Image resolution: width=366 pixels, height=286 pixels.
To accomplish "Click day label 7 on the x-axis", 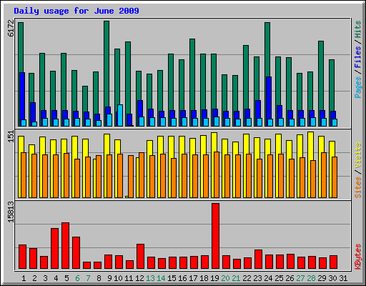I will tap(88, 278).
